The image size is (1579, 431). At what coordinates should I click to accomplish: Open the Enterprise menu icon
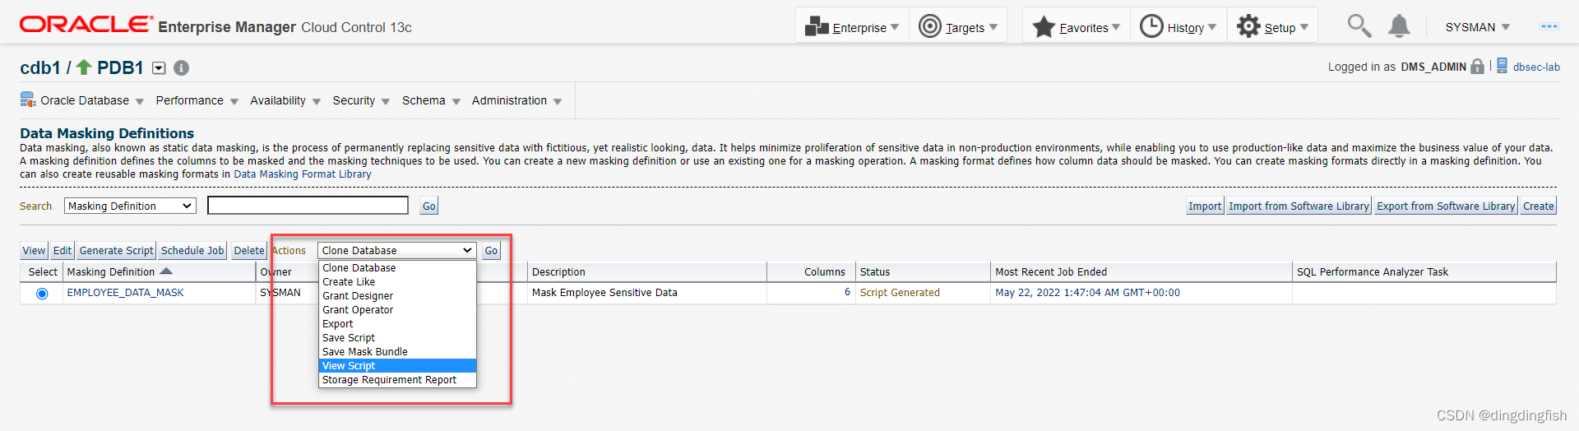coord(817,26)
